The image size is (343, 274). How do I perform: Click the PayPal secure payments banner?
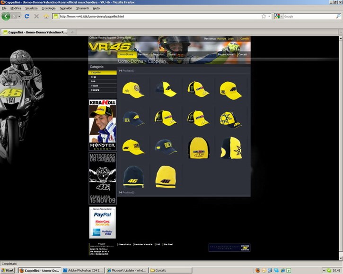102,223
